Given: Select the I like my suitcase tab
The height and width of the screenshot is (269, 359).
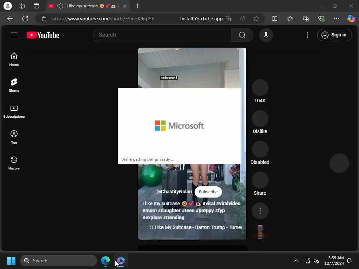Looking at the screenshot, I should point(88,6).
